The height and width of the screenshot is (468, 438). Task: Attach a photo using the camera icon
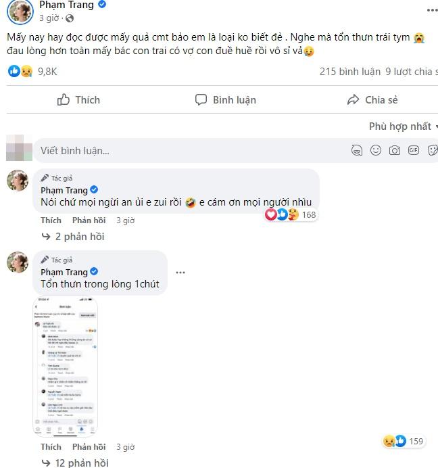tap(395, 150)
